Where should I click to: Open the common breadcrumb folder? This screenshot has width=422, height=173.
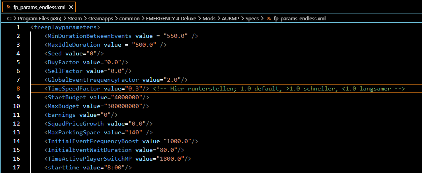pyautogui.click(x=129, y=19)
